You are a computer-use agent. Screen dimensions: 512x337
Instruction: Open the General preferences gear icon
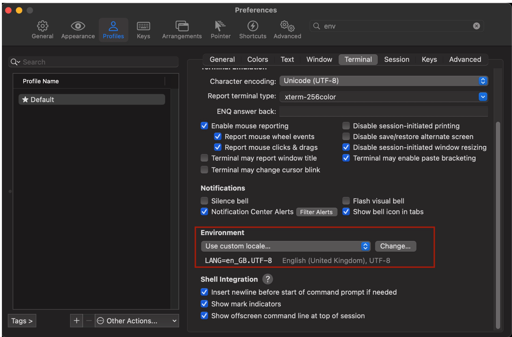tap(42, 26)
